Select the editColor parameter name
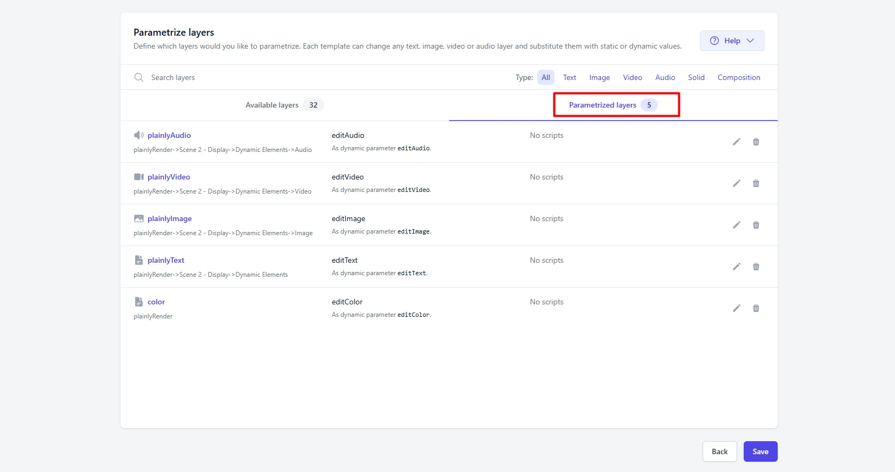Viewport: 895px width, 472px height. 347,302
